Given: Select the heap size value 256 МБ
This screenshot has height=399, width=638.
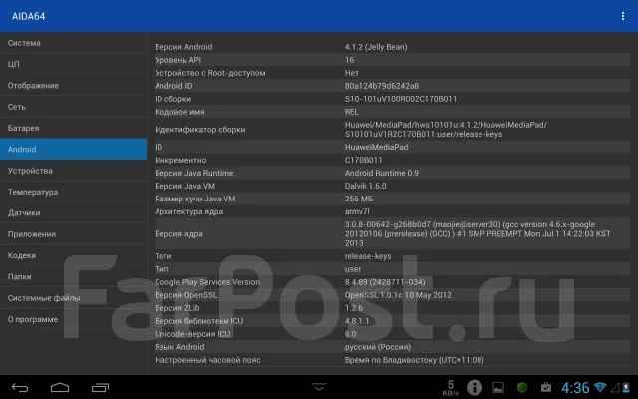Looking at the screenshot, I should pos(359,199).
